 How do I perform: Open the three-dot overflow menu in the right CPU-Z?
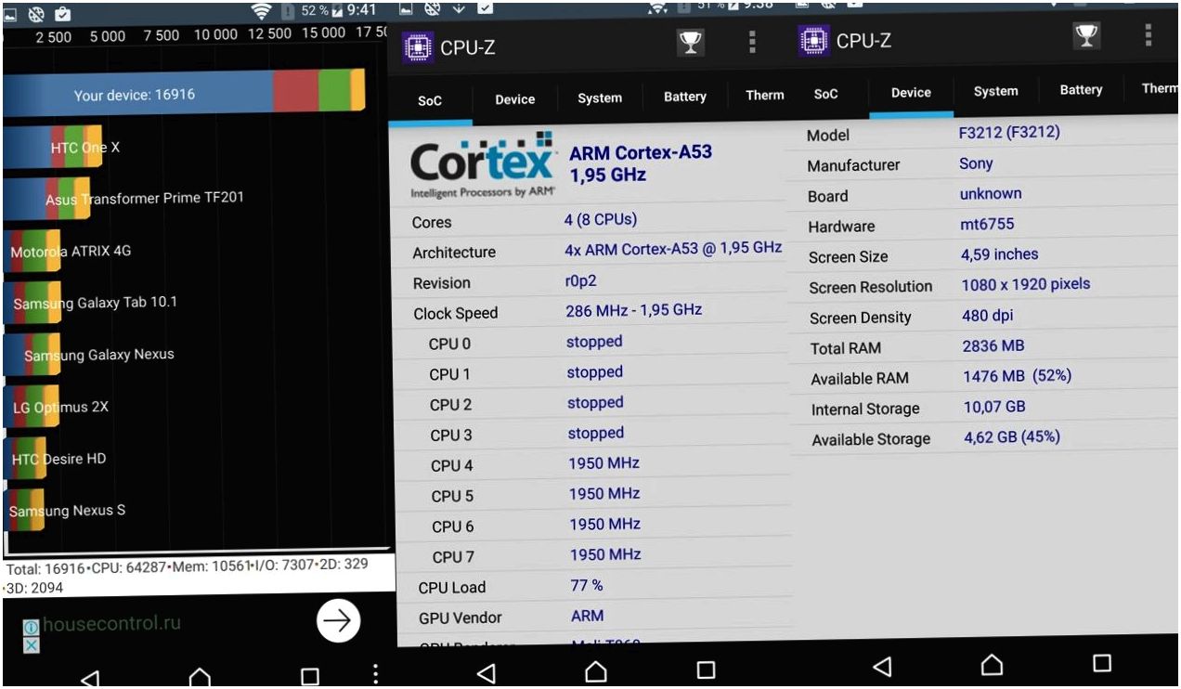(x=1149, y=35)
